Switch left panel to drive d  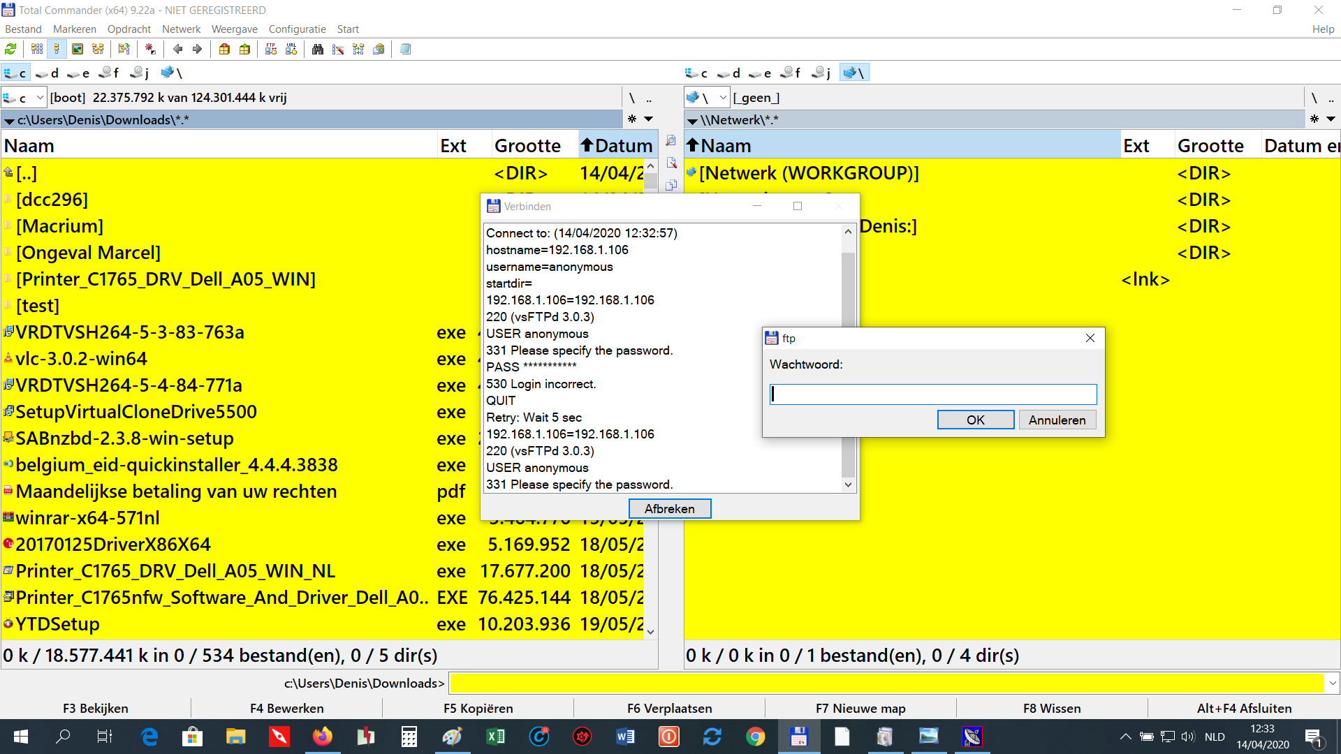pos(47,73)
